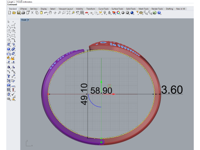The width and height of the screenshot is (200, 150).
Task: Click the padlock Lock objects icon
Action: tap(109, 13)
